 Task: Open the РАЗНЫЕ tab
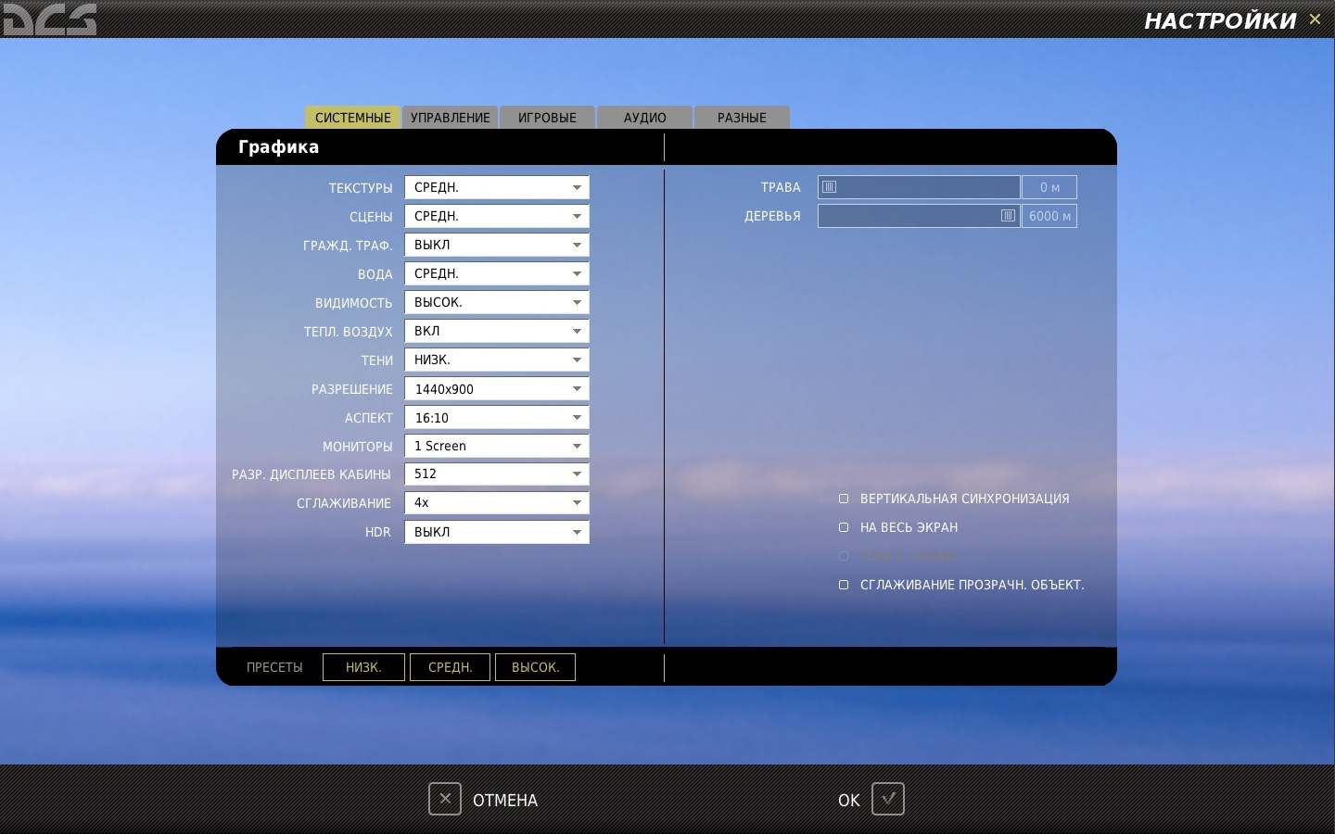[x=742, y=118]
